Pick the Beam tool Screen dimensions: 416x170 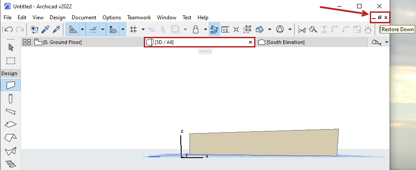pos(11,112)
